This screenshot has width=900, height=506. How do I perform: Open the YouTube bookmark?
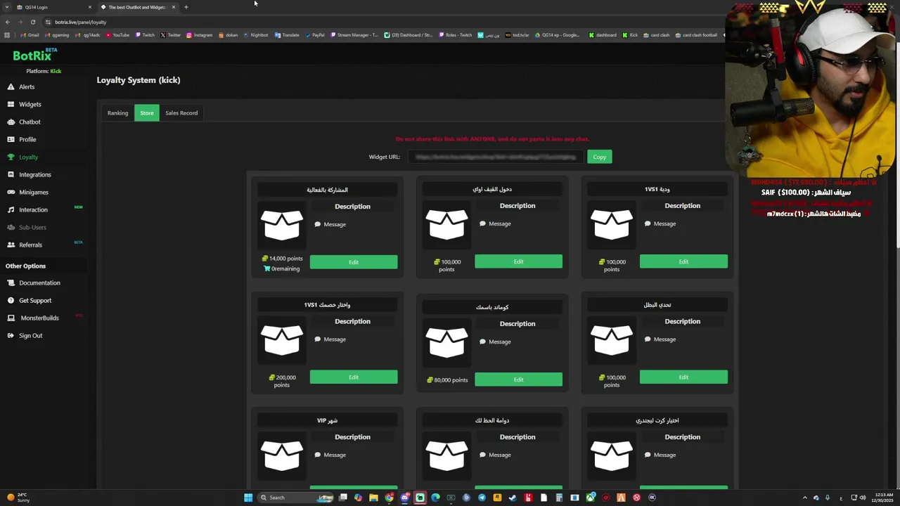[118, 35]
